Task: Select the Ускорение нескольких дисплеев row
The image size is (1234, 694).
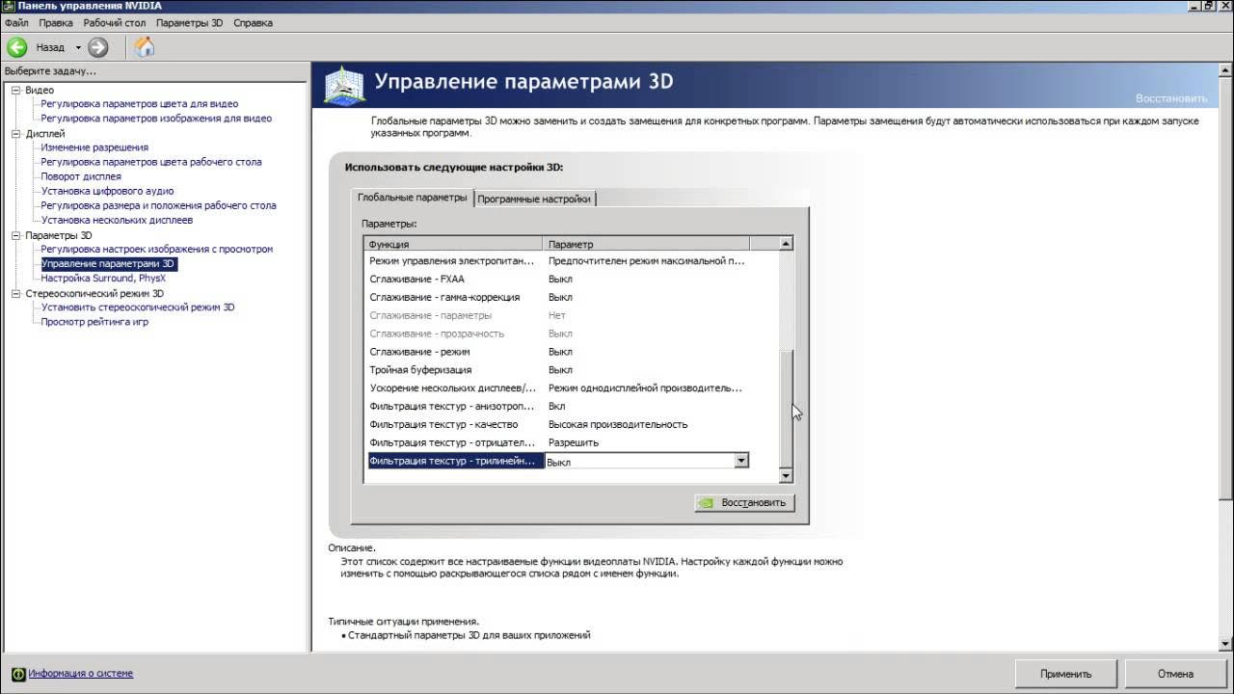Action: click(571, 388)
